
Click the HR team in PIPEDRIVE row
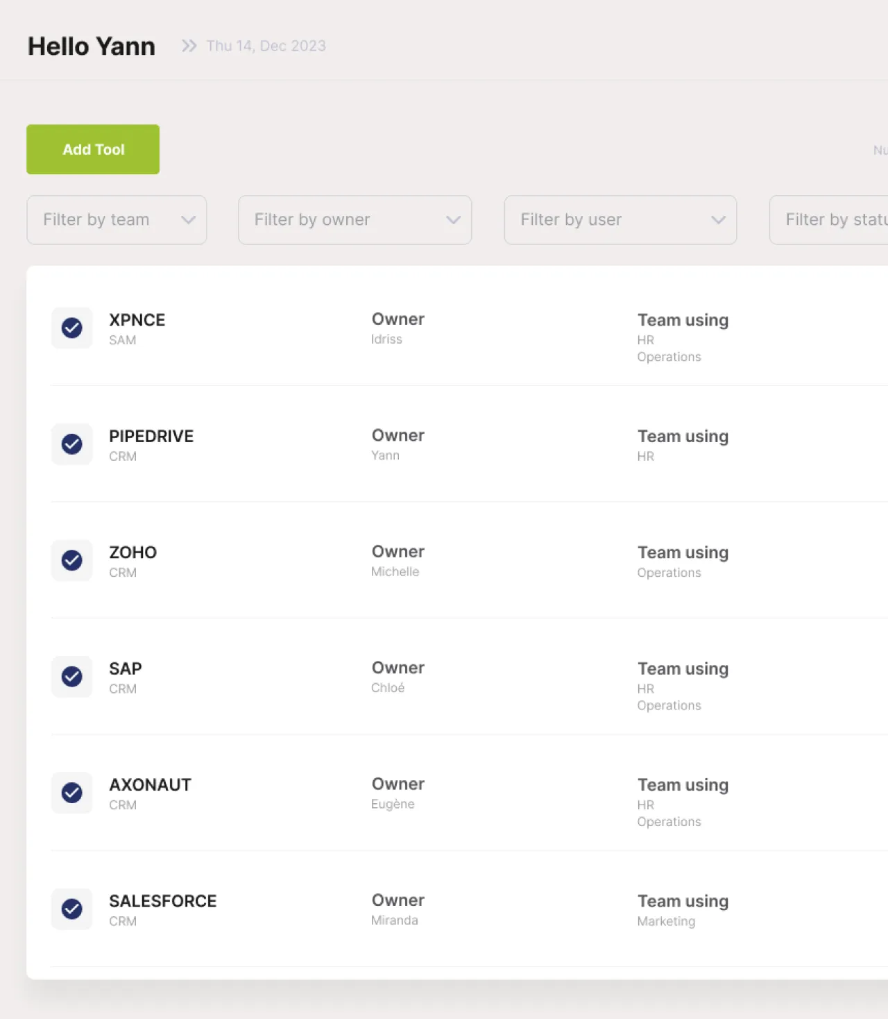(x=646, y=457)
